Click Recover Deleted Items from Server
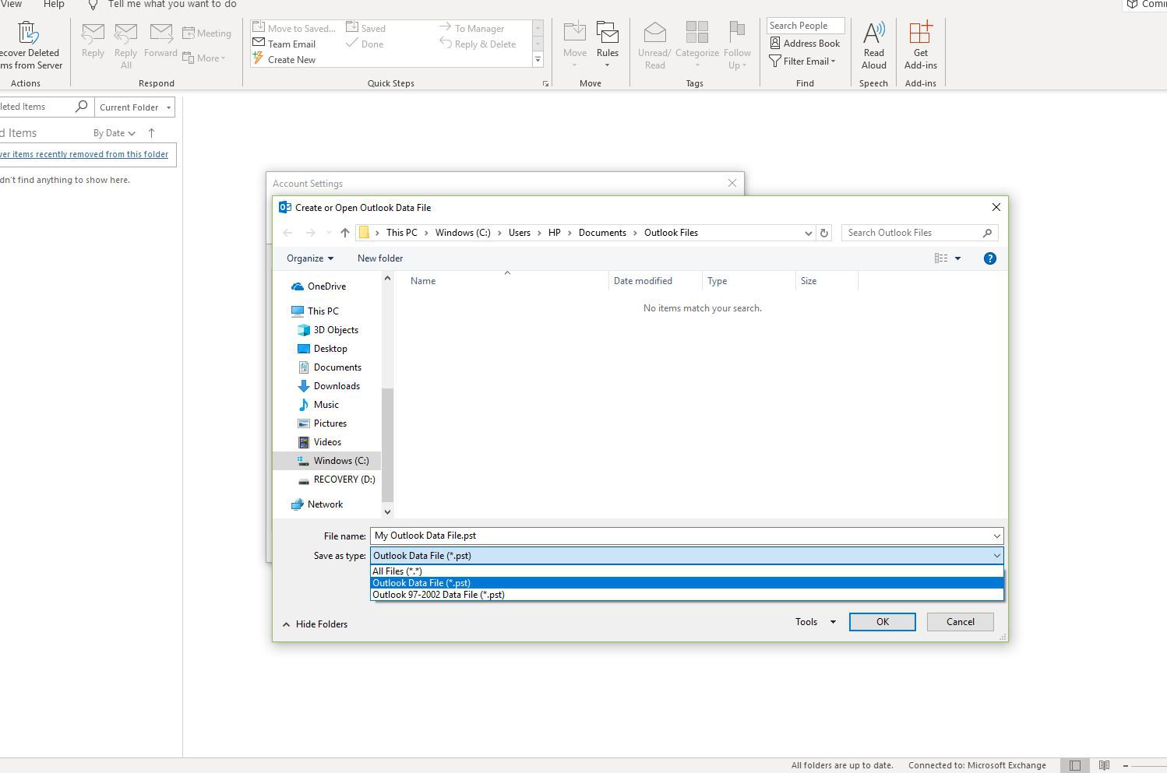The image size is (1167, 773). pyautogui.click(x=29, y=45)
